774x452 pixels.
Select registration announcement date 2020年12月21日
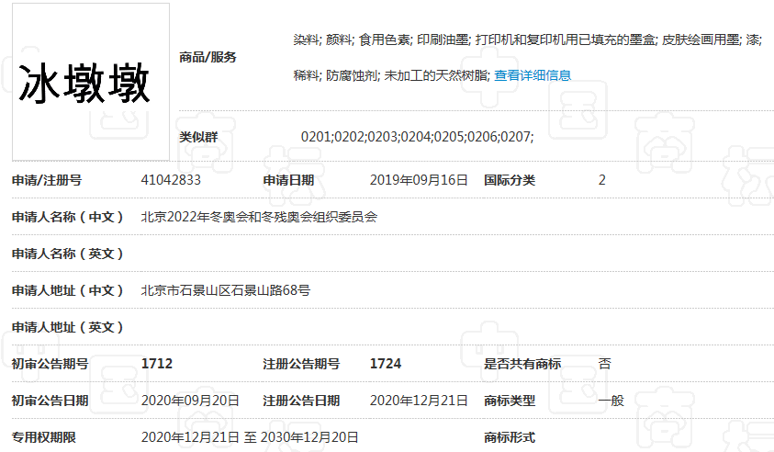(418, 401)
